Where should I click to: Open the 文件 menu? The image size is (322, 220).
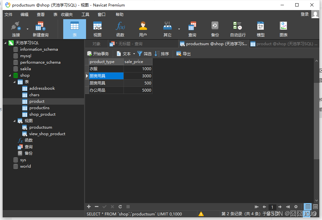tap(8, 15)
